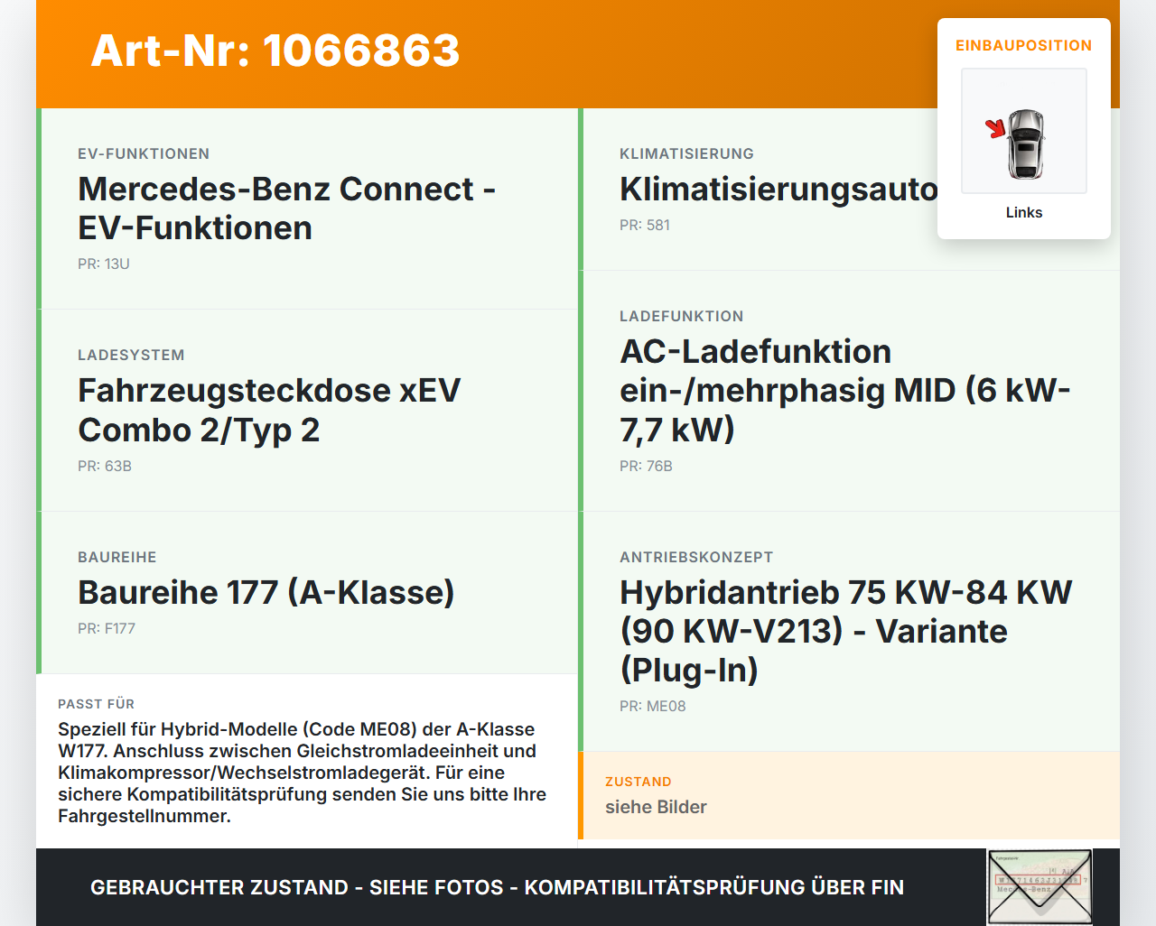This screenshot has width=1156, height=926.
Task: Click 'Fahrzeugsteckdose xEV Combo 2/Typ 2' title
Action: pos(269,410)
